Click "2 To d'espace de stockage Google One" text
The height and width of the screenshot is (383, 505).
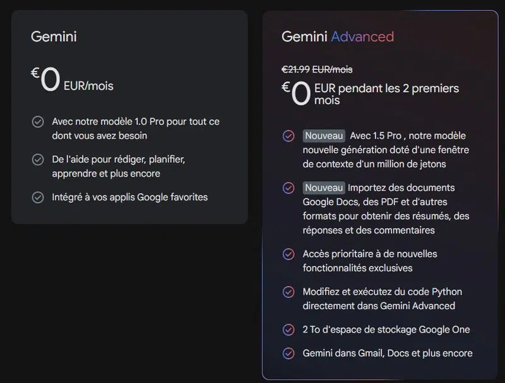(x=386, y=329)
